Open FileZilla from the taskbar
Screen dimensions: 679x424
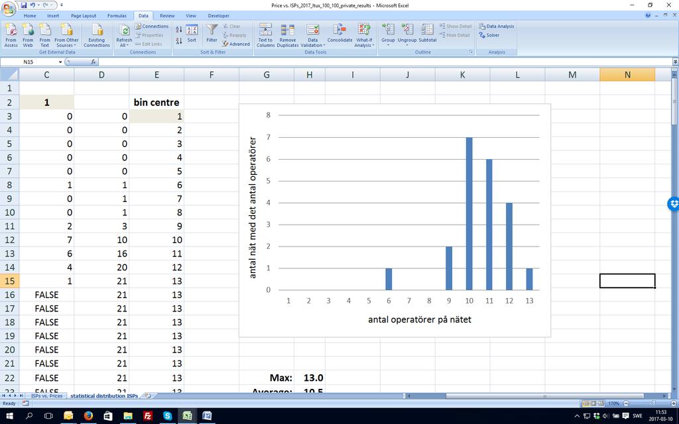click(148, 416)
